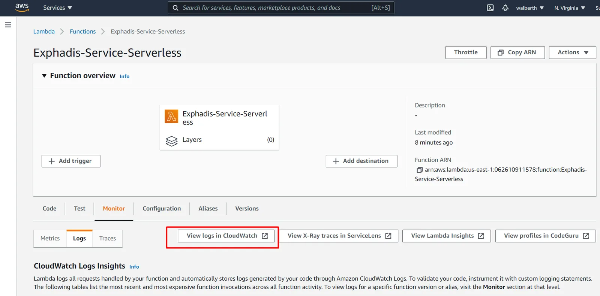Image resolution: width=600 pixels, height=296 pixels.
Task: Click View X-Ray traces in ServiceLens
Action: [x=339, y=236]
